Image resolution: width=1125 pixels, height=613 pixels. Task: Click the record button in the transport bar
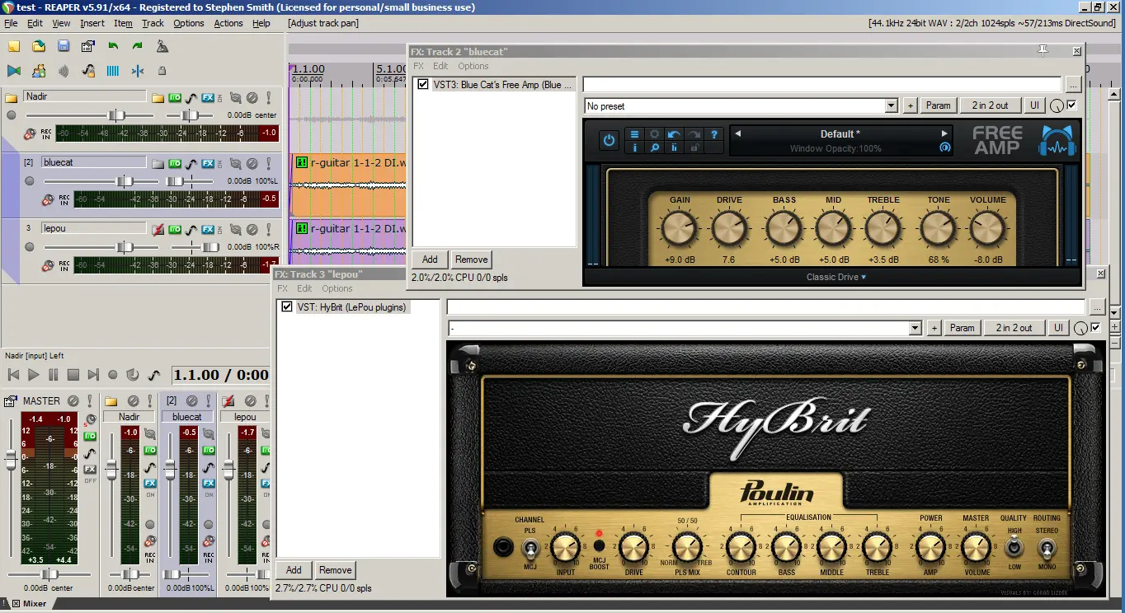[113, 375]
